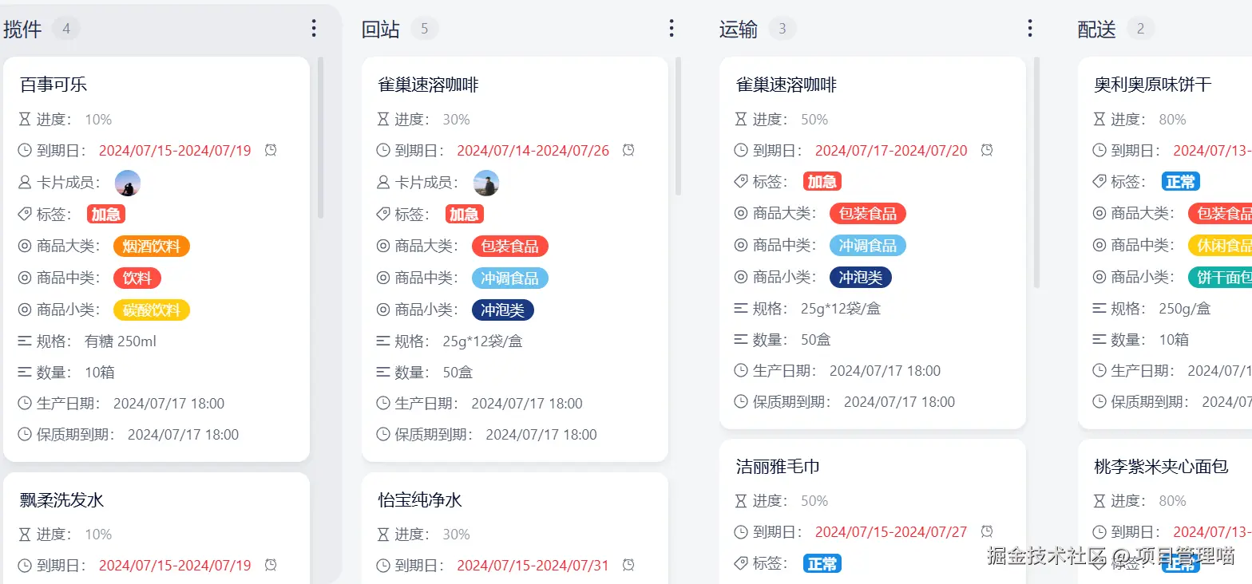Click due date 2024/07/15-2024/07/19 on 百事可乐

pos(175,150)
